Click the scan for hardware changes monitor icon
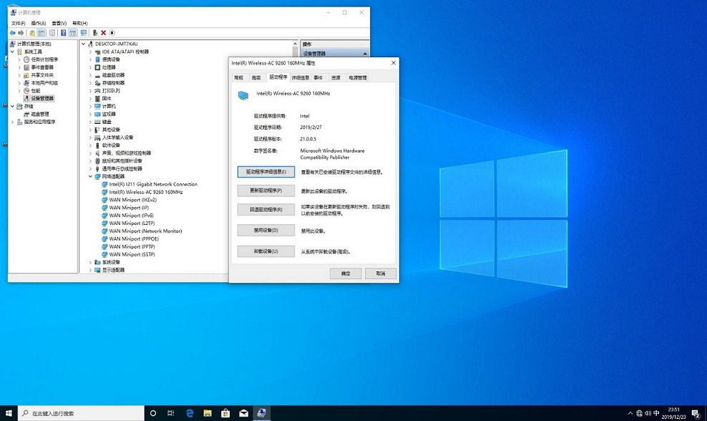 pos(84,33)
